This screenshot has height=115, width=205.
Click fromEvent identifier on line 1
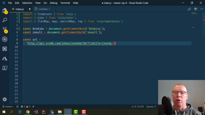click(x=45, y=14)
